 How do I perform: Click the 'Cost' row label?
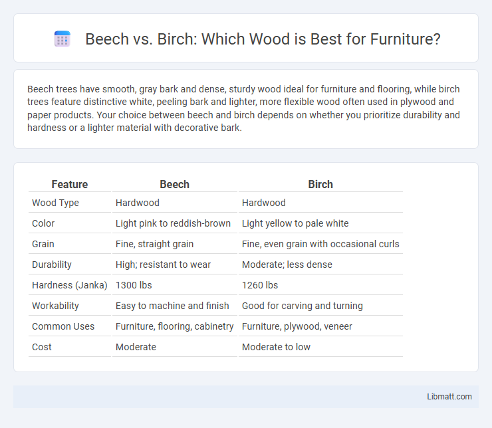(x=41, y=347)
